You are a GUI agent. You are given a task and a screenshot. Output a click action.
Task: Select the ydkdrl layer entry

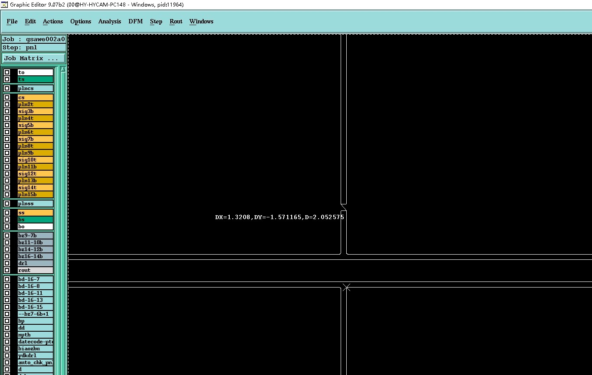(36, 356)
